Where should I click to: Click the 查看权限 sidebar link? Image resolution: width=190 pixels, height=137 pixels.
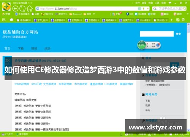165,85
